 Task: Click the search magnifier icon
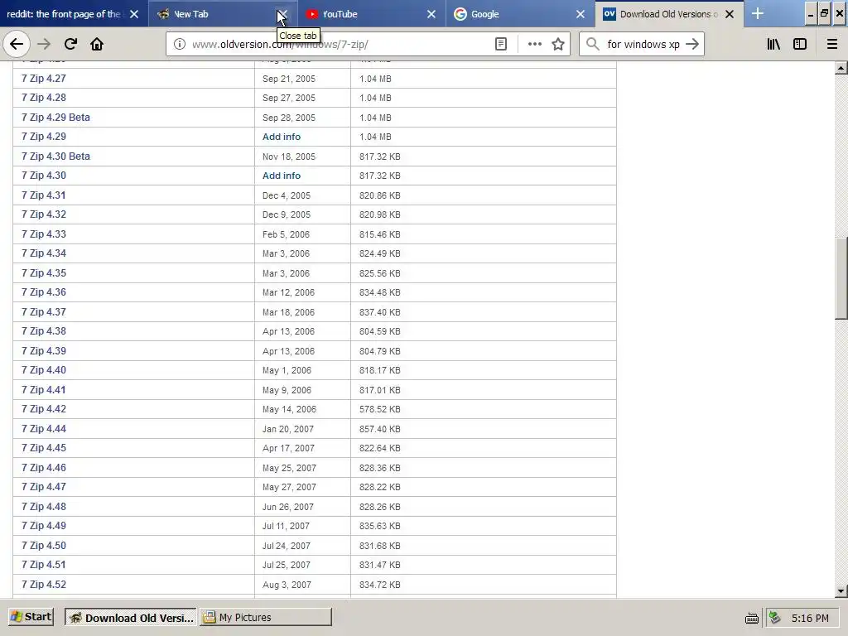click(x=593, y=44)
